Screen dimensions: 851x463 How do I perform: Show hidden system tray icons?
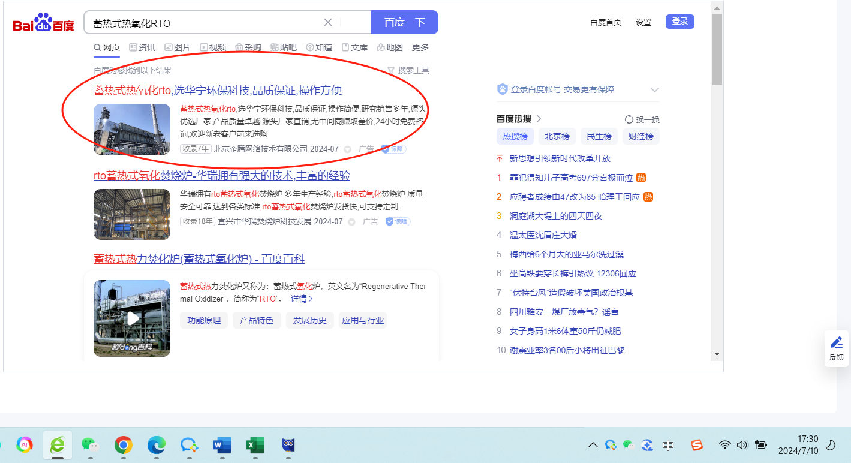pyautogui.click(x=593, y=445)
